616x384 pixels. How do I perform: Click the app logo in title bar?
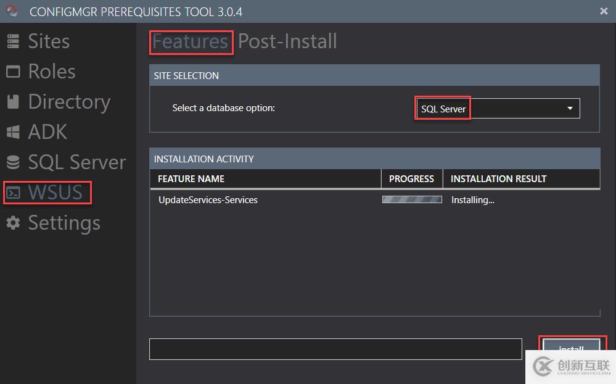(12, 11)
